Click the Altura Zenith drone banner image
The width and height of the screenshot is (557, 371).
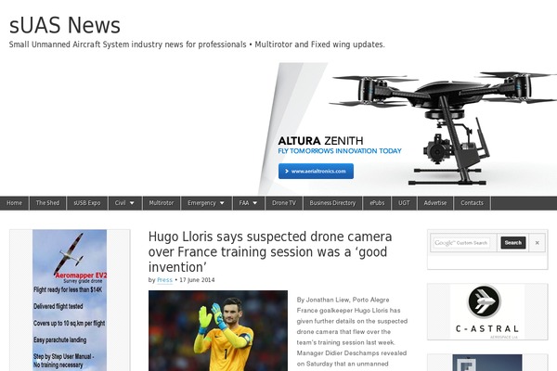408,129
